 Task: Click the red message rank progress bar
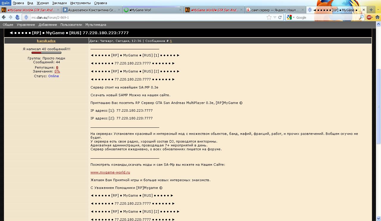point(46,53)
